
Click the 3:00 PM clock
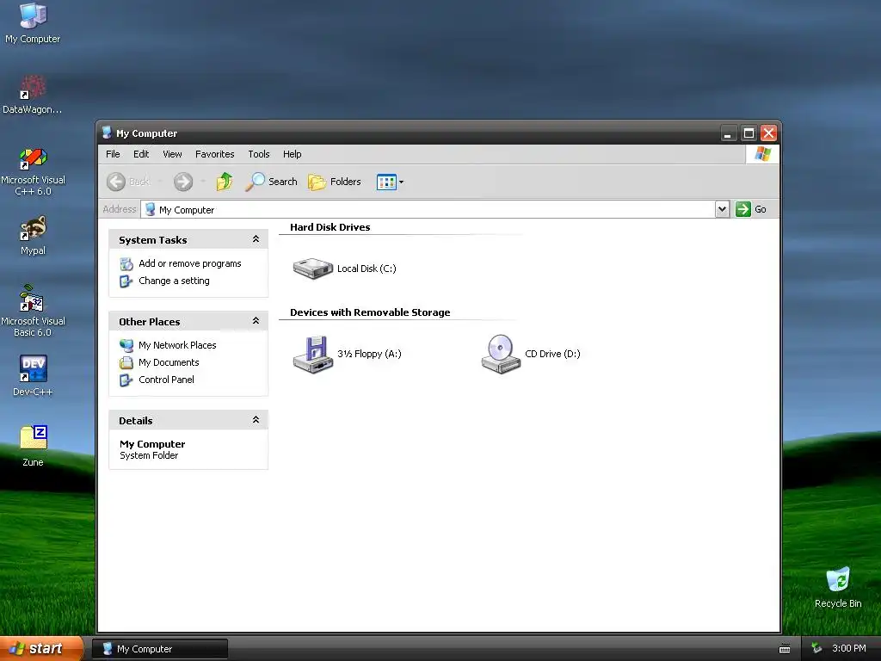point(849,649)
